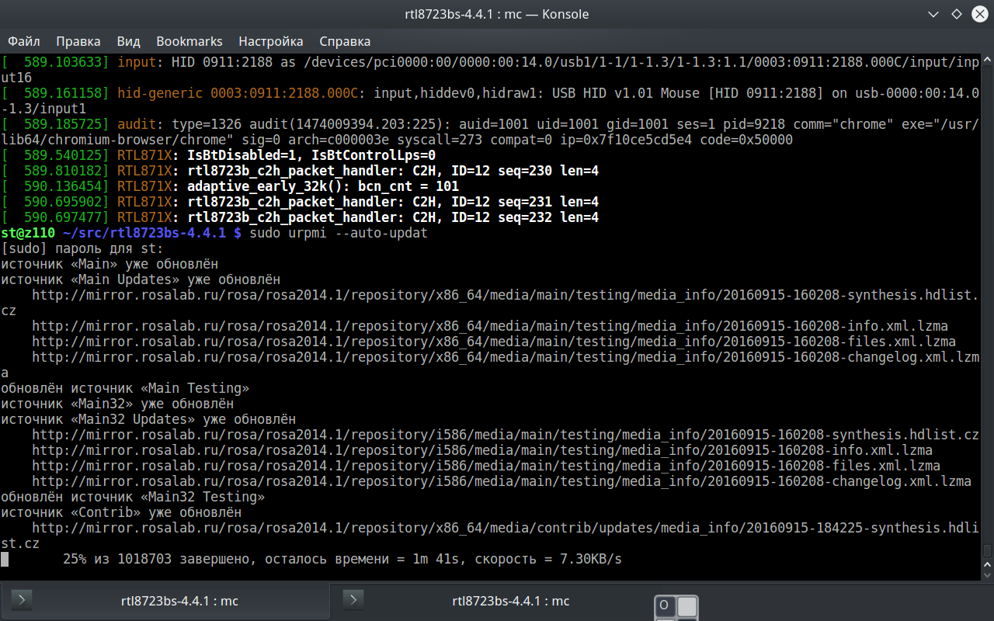Open the Правка menu
Screen dimensions: 994x621
78,41
